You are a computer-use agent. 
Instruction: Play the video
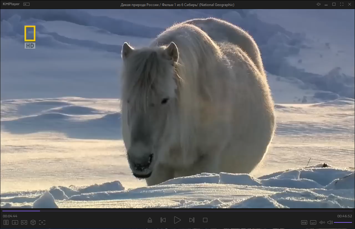click(x=177, y=220)
